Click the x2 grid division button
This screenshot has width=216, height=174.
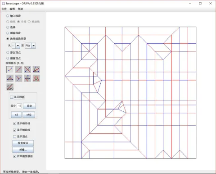pos(16,114)
